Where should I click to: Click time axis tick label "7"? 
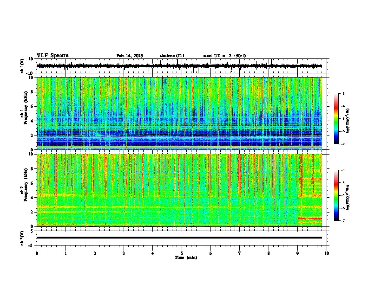pos(240,253)
